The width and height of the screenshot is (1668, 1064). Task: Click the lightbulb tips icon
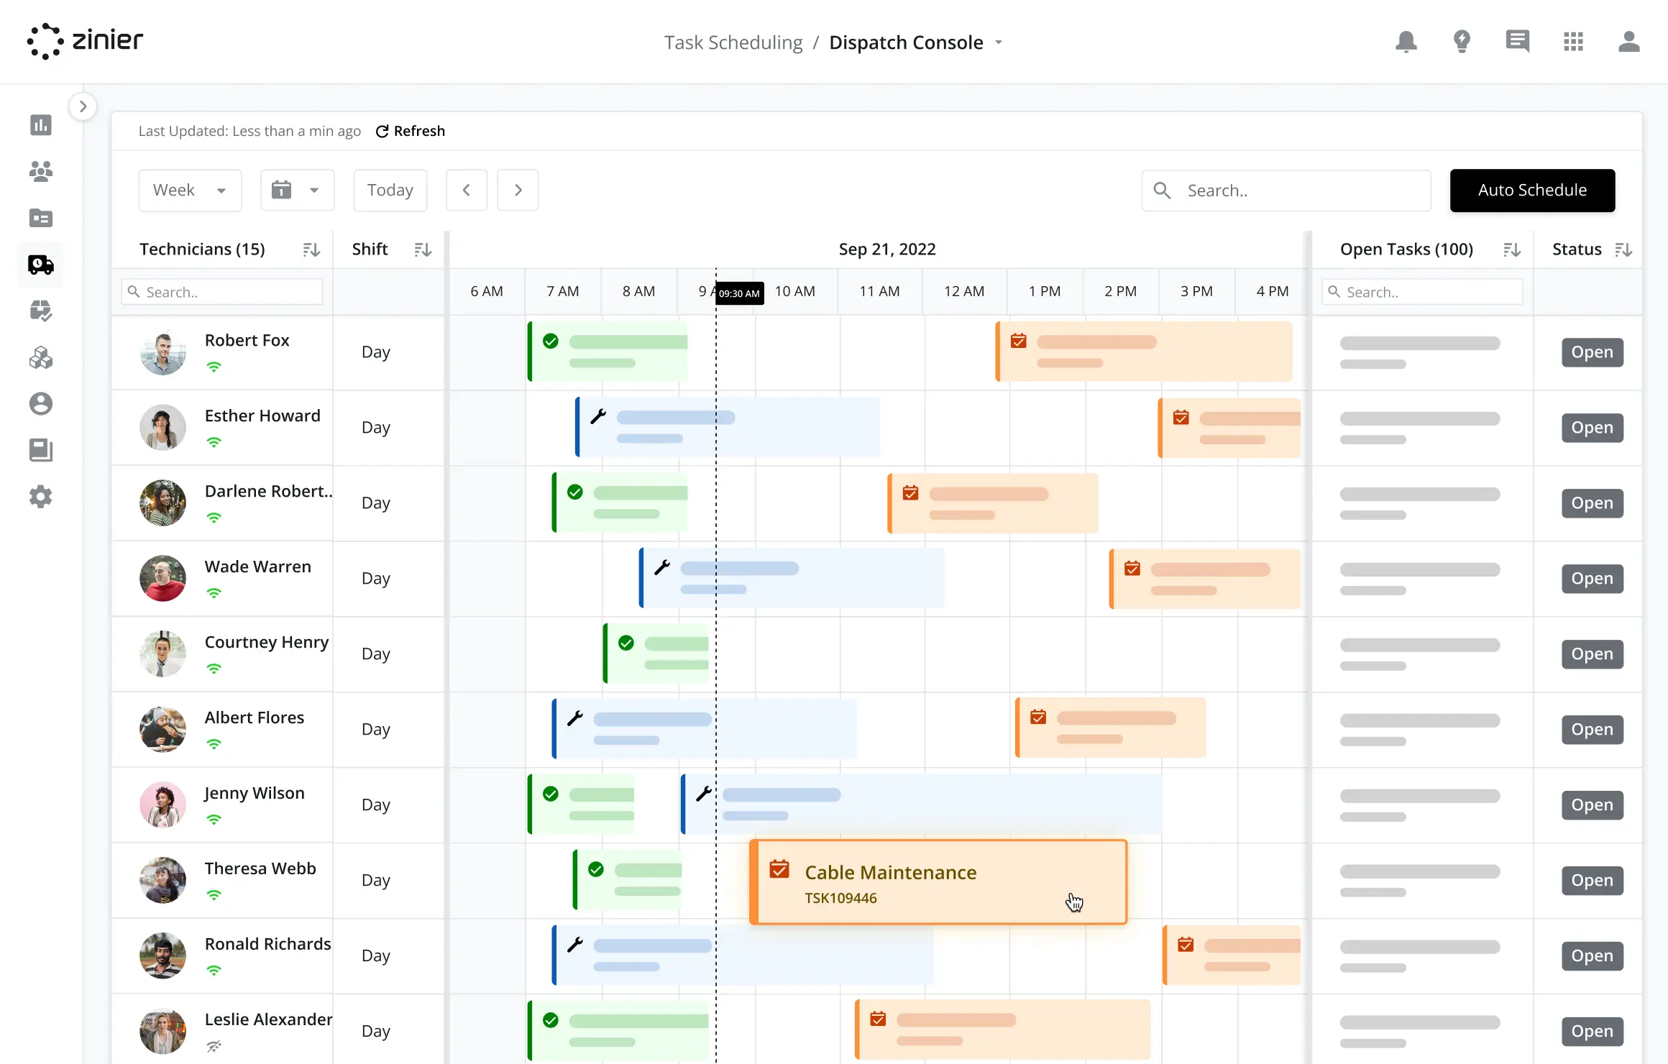click(1462, 42)
